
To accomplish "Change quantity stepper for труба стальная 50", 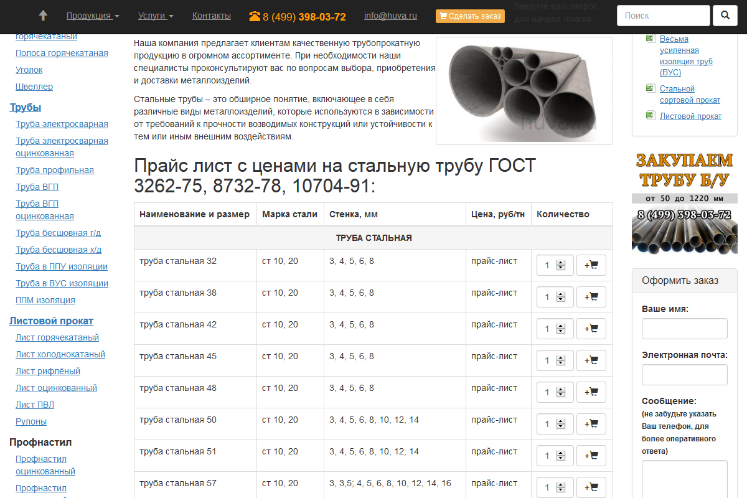I will [x=560, y=424].
